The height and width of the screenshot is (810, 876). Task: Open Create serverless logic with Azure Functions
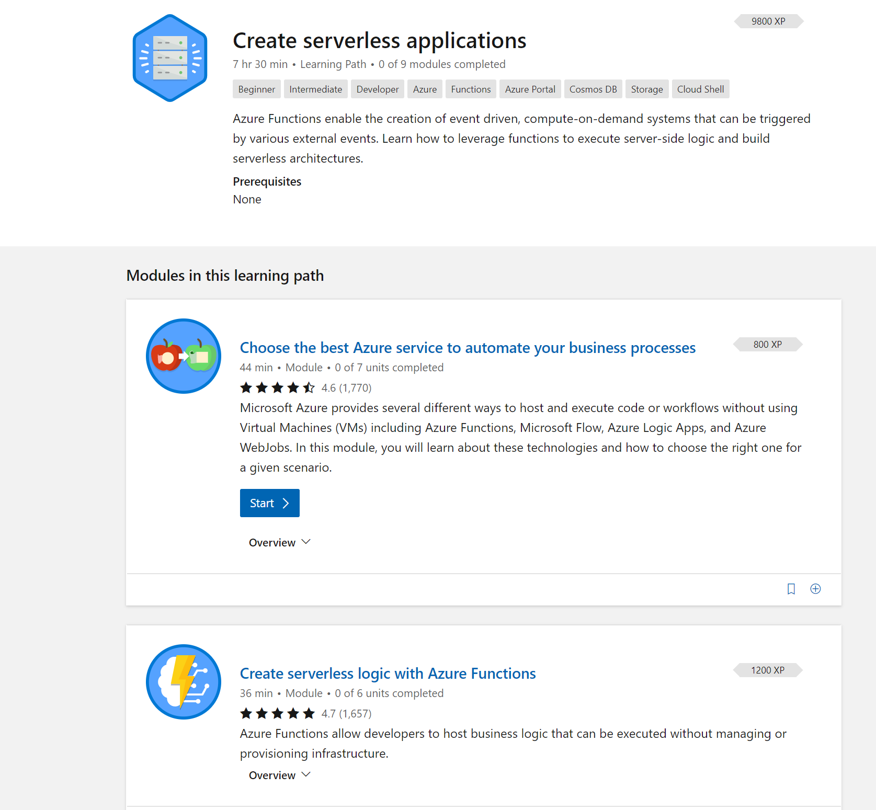(x=388, y=674)
